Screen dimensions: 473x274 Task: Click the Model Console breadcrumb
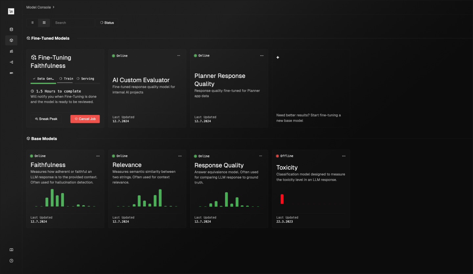(x=38, y=7)
